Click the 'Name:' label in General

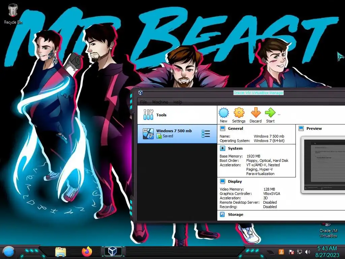[x=225, y=136]
